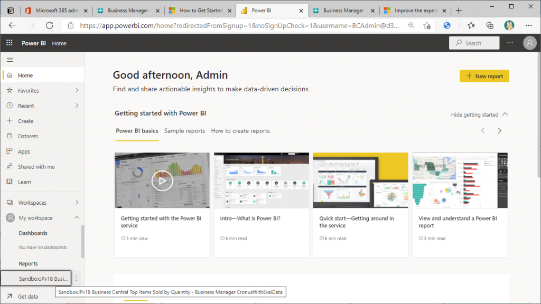Switch to How to create reports tab

point(240,131)
